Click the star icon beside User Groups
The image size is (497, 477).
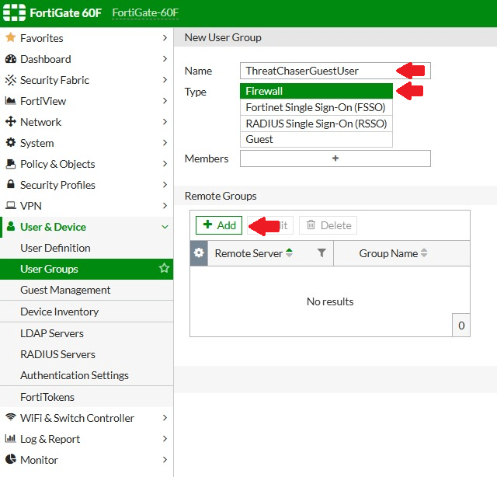(x=164, y=269)
